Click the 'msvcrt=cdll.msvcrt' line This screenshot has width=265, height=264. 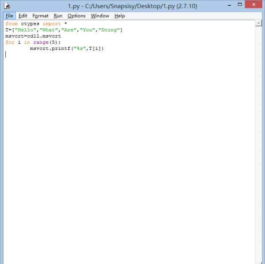(33, 36)
